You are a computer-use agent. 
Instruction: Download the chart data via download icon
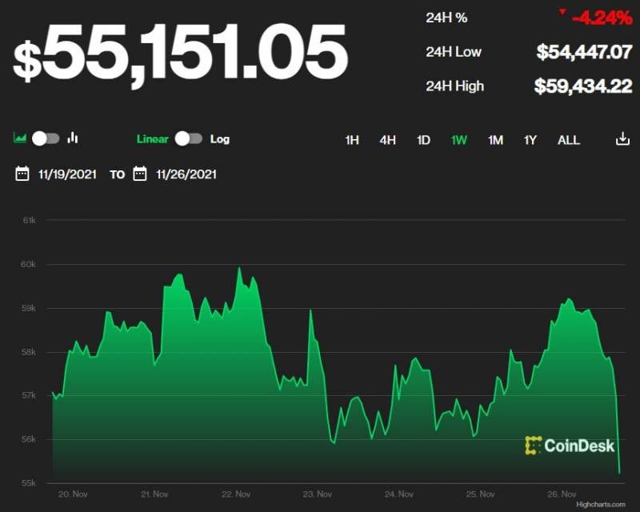click(x=622, y=139)
